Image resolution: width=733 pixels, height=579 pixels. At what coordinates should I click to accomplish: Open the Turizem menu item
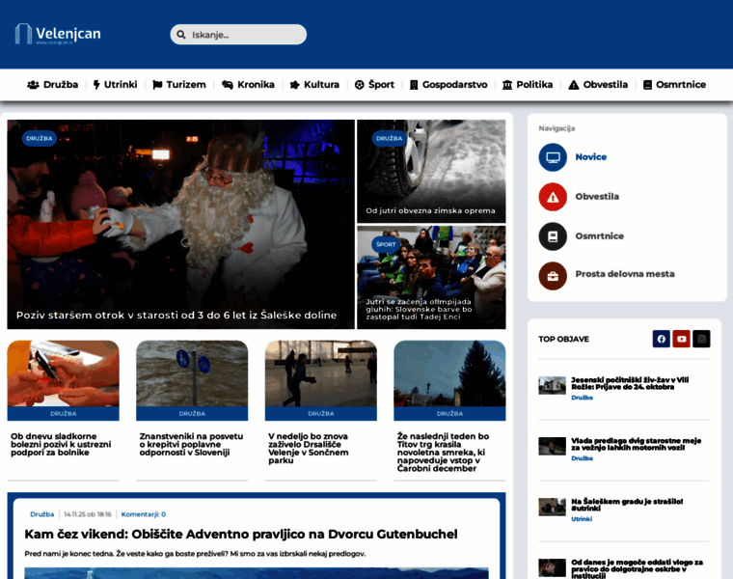(179, 85)
